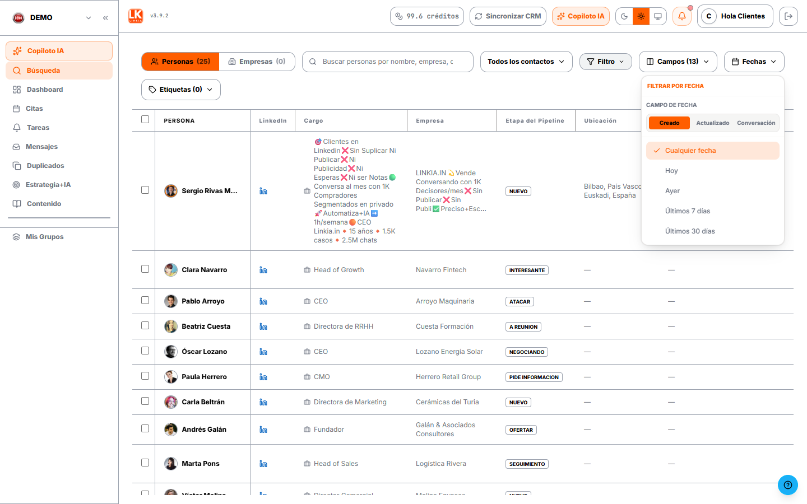Viewport: 807px width, 504px height.
Task: Expand the DEMO workspace dropdown
Action: click(89, 18)
